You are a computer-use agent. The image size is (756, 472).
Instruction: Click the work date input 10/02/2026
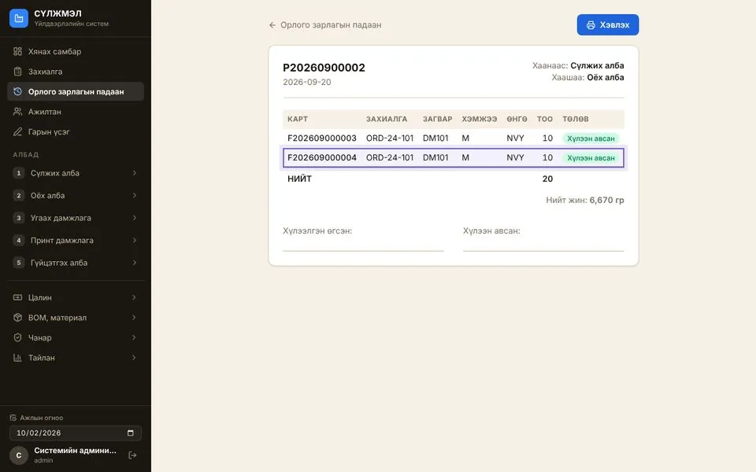tap(76, 433)
